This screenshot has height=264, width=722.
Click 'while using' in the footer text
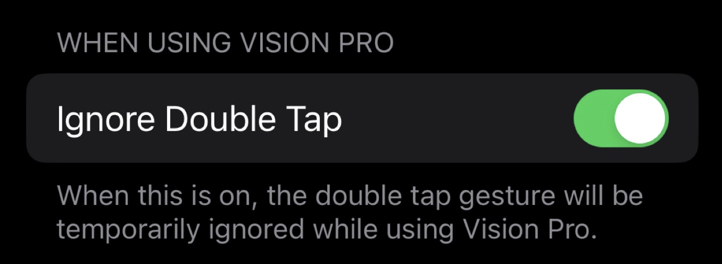pos(383,229)
